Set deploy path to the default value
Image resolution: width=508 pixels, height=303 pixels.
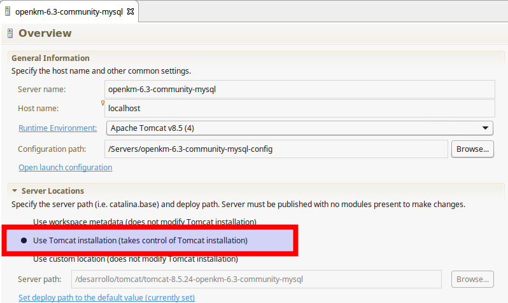[106, 297]
